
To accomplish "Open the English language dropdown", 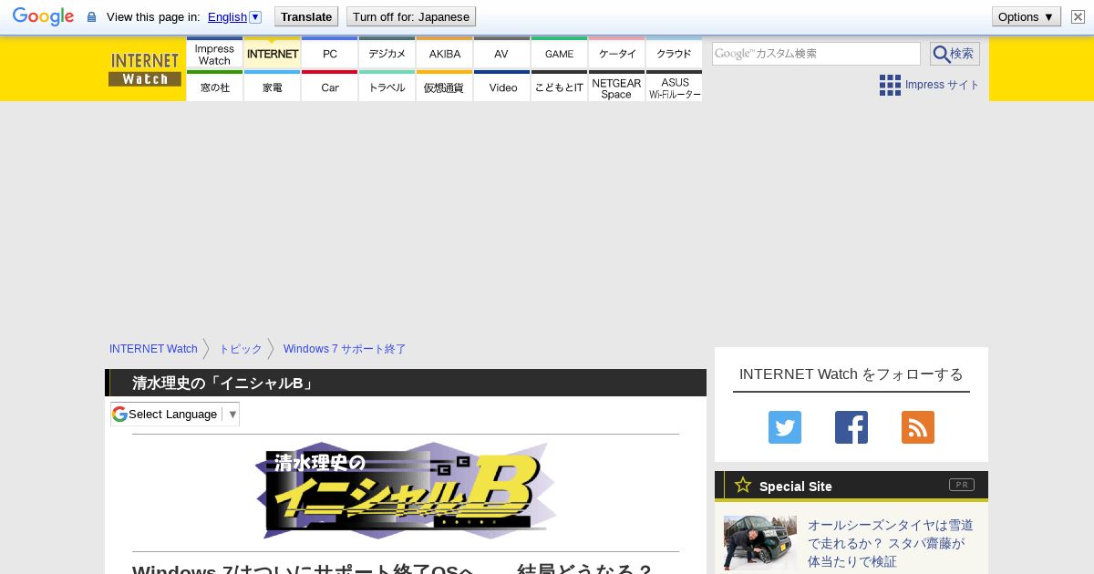I will point(234,16).
